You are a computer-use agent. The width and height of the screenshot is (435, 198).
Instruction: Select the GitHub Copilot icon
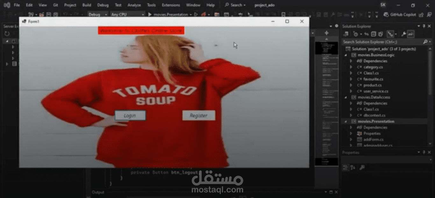[387, 15]
